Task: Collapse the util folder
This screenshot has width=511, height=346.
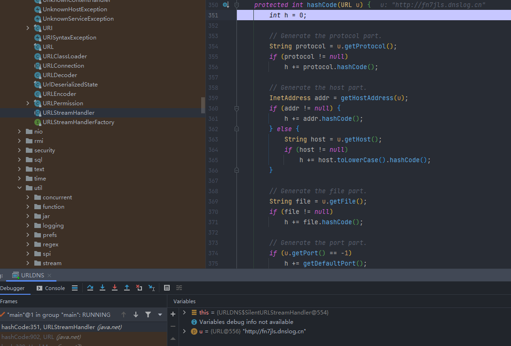Action: pyautogui.click(x=19, y=188)
